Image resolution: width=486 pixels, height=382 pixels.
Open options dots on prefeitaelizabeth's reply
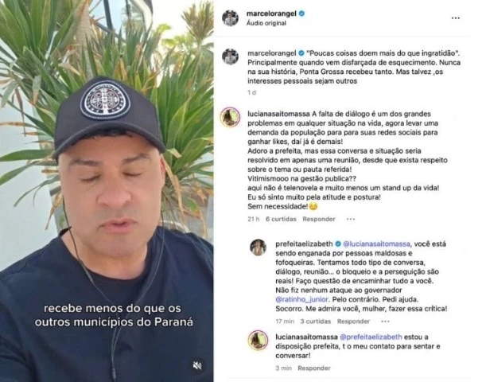coord(385,322)
